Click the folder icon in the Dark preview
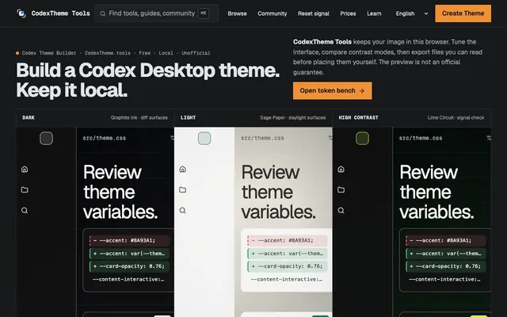 (25, 189)
